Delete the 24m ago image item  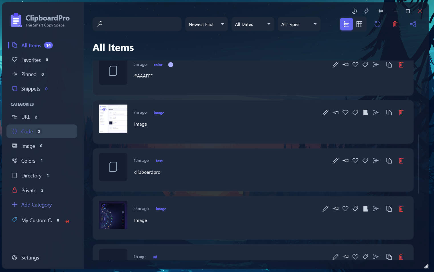[x=401, y=209]
